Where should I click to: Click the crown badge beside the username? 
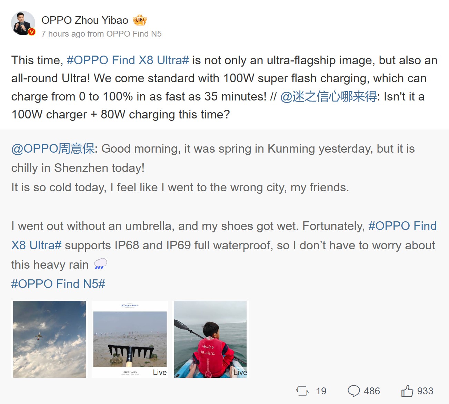pos(140,20)
